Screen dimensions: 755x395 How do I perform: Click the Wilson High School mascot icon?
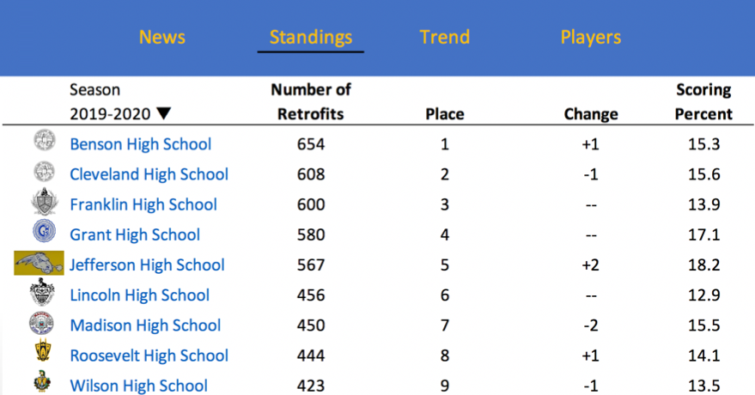[x=42, y=380]
